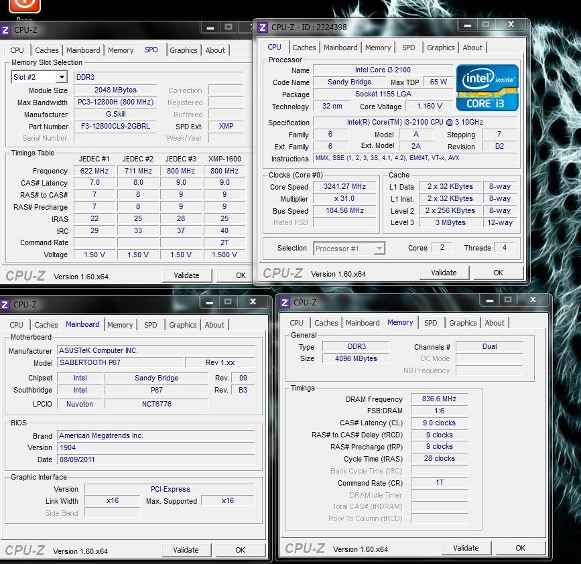Click Validate button in Mainboard window
The height and width of the screenshot is (564, 581).
click(186, 550)
